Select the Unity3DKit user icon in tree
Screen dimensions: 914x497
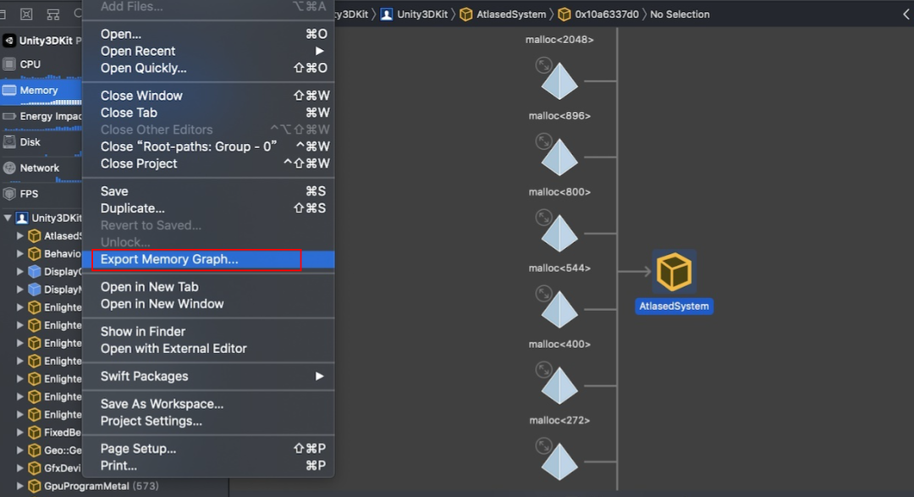22,218
